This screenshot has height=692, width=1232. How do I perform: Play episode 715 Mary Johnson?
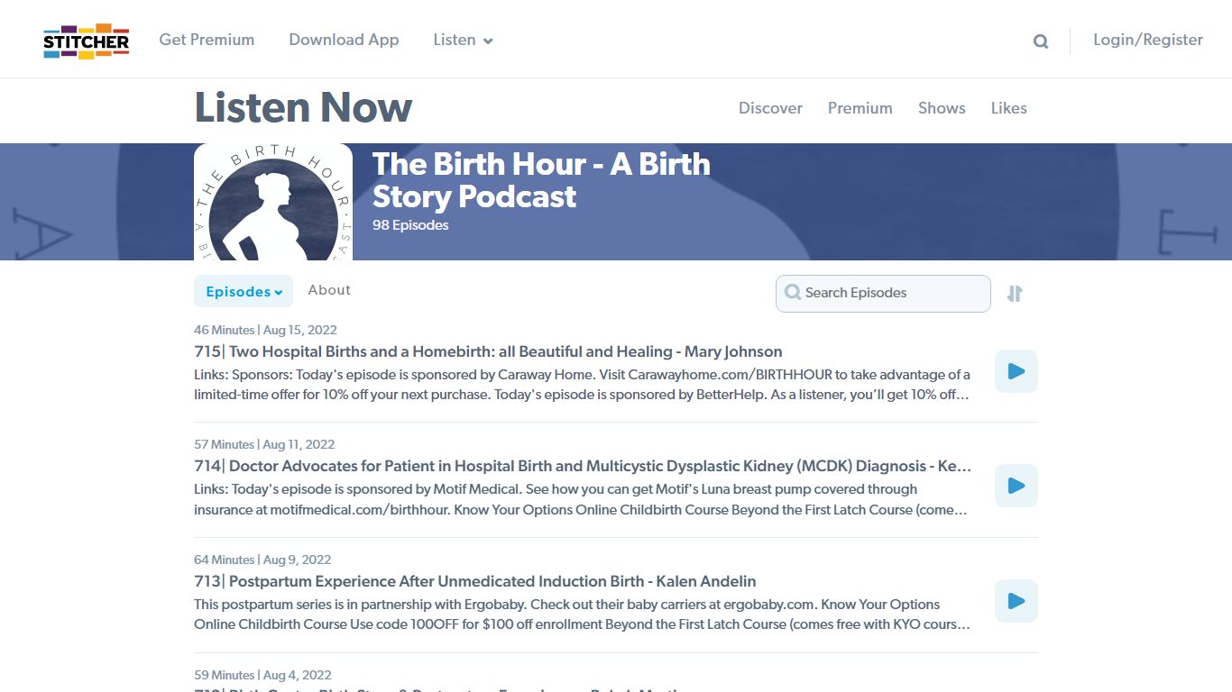point(1016,371)
